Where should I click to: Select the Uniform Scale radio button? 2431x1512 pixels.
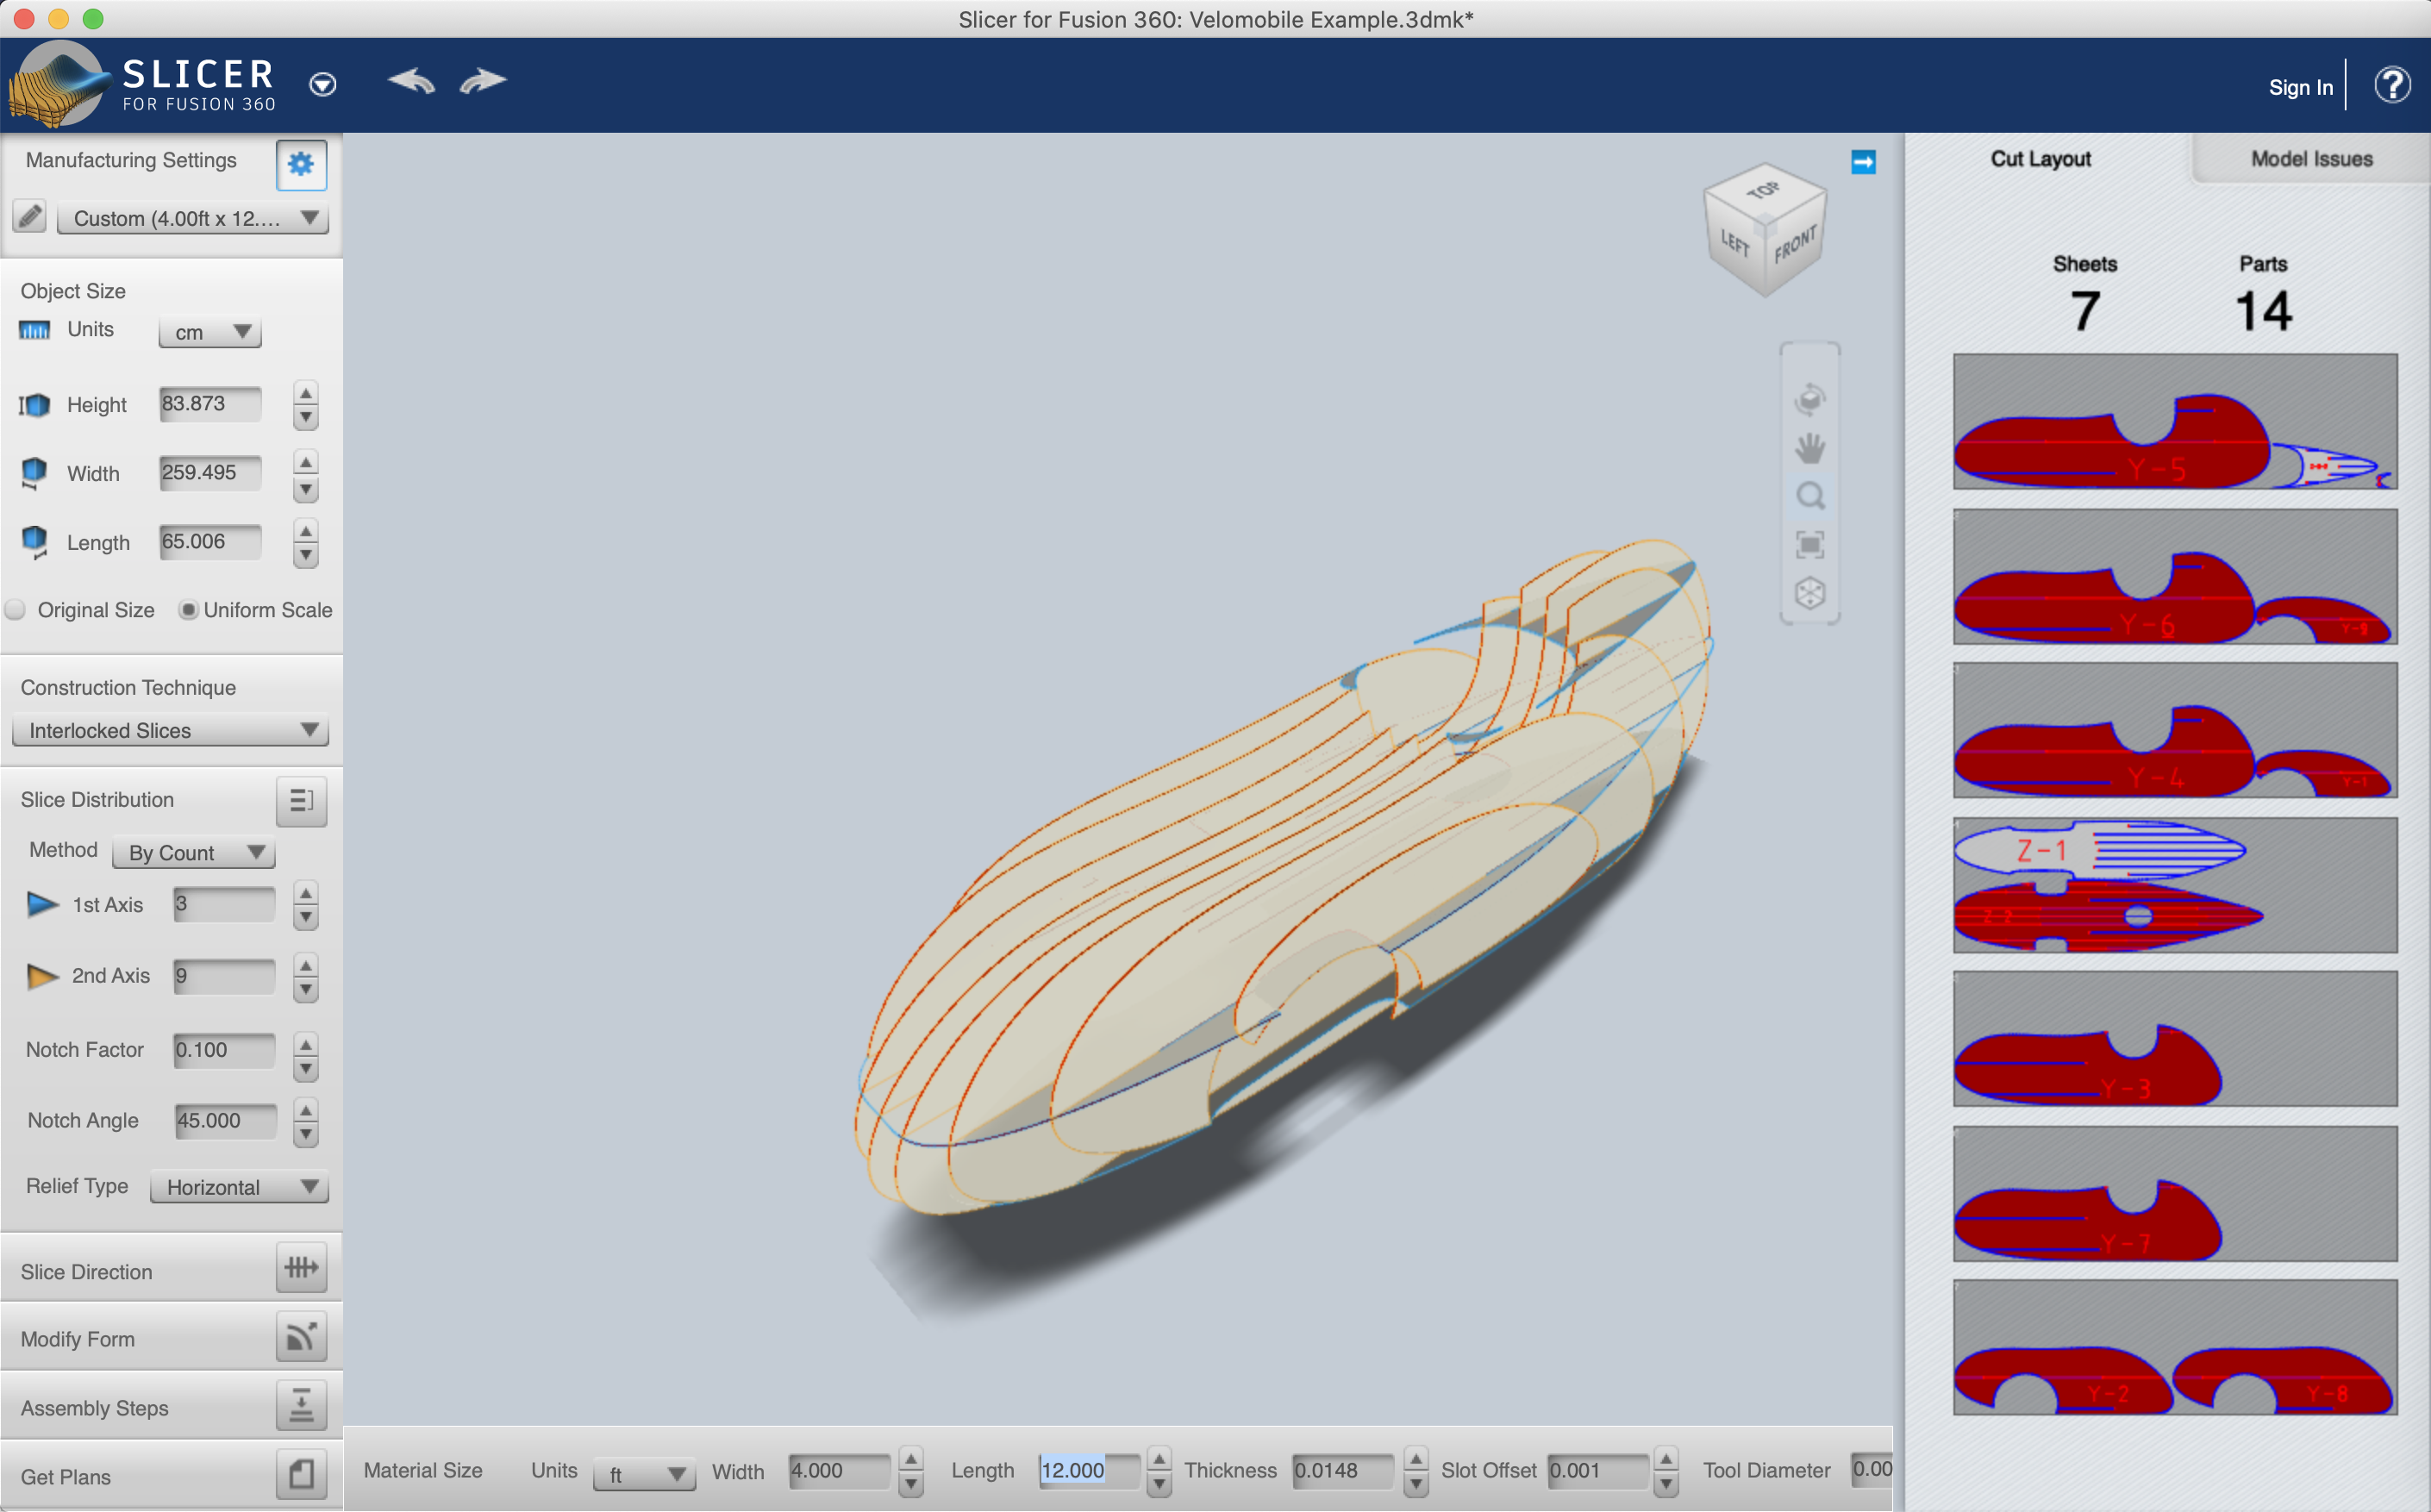point(188,610)
